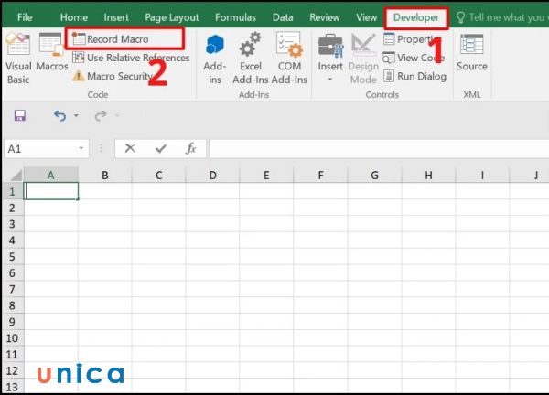Open control Properties

412,39
